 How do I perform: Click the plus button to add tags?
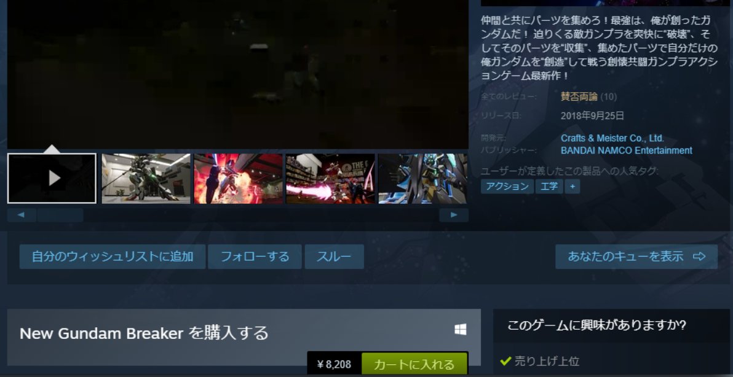pos(572,187)
